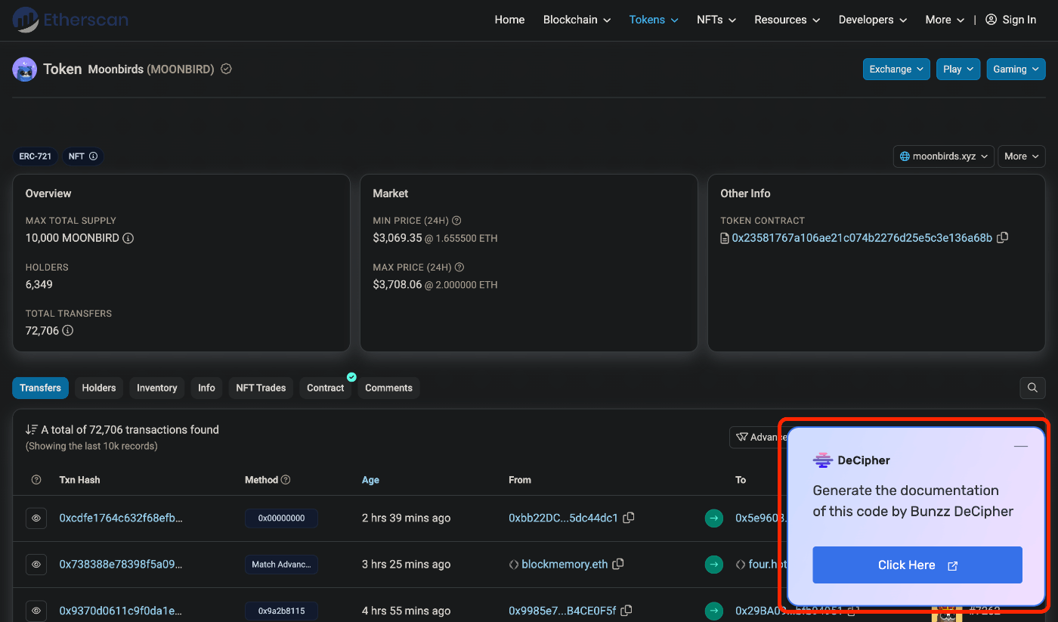This screenshot has width=1058, height=622.
Task: Select the Transfers tab
Action: pos(40,388)
